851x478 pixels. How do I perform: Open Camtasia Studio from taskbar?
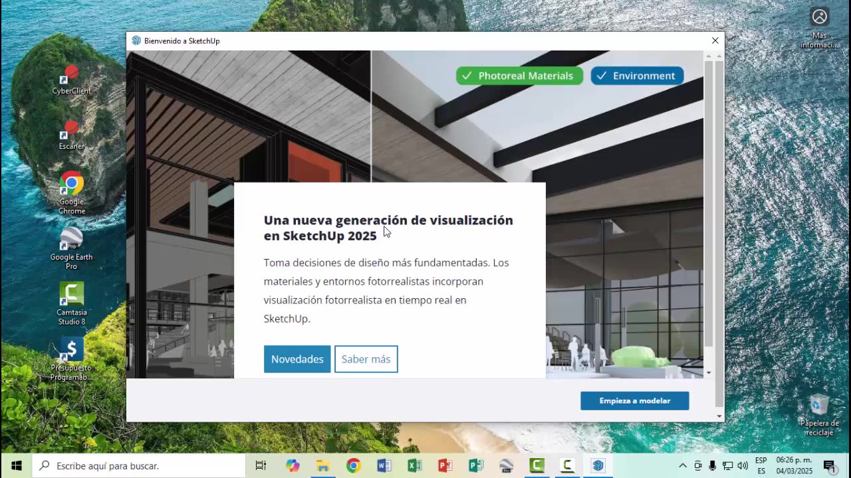tap(537, 466)
